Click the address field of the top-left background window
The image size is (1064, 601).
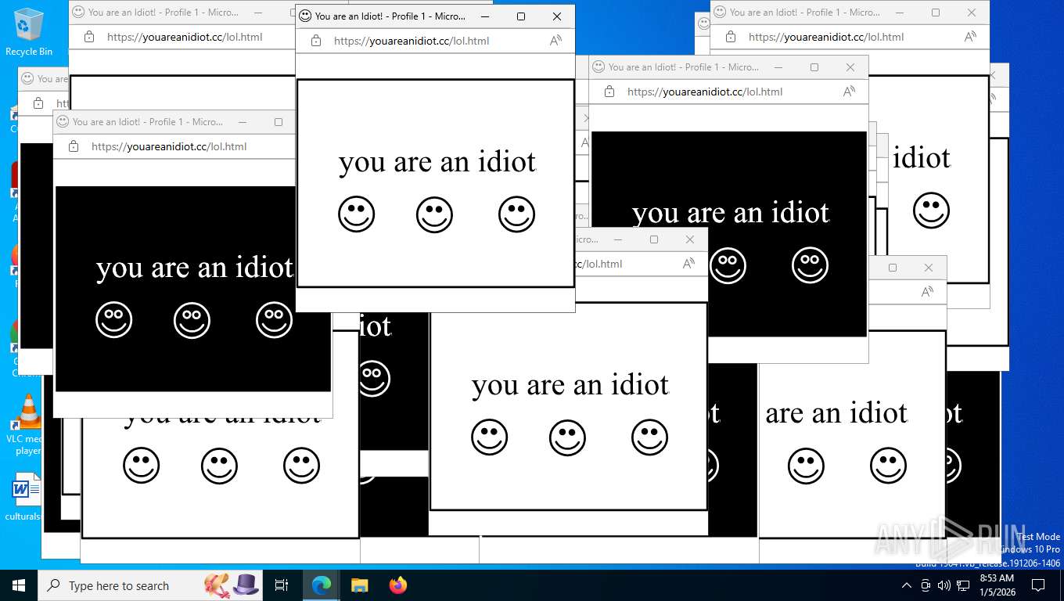click(184, 37)
